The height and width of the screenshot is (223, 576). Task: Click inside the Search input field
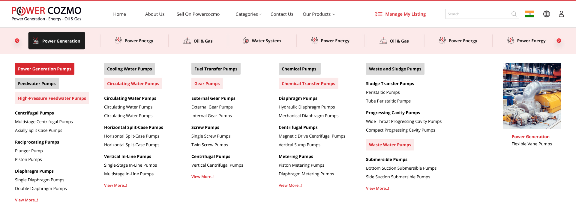pyautogui.click(x=478, y=14)
